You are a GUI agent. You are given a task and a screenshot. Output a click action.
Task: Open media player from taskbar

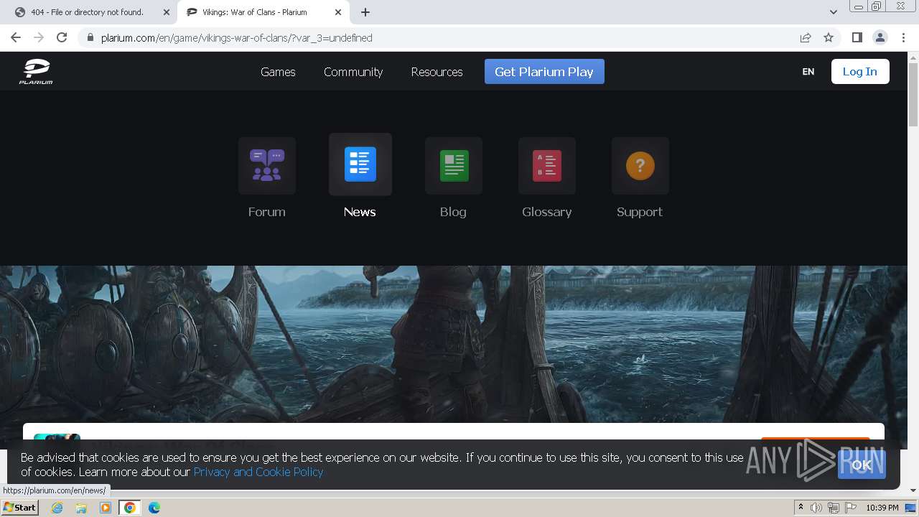[x=106, y=508]
